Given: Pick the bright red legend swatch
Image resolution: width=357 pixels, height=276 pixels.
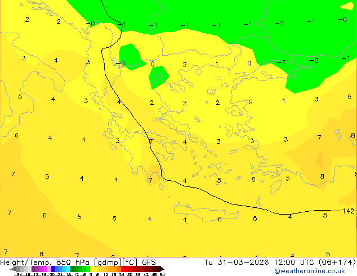Looking at the screenshot, I should (123, 269).
